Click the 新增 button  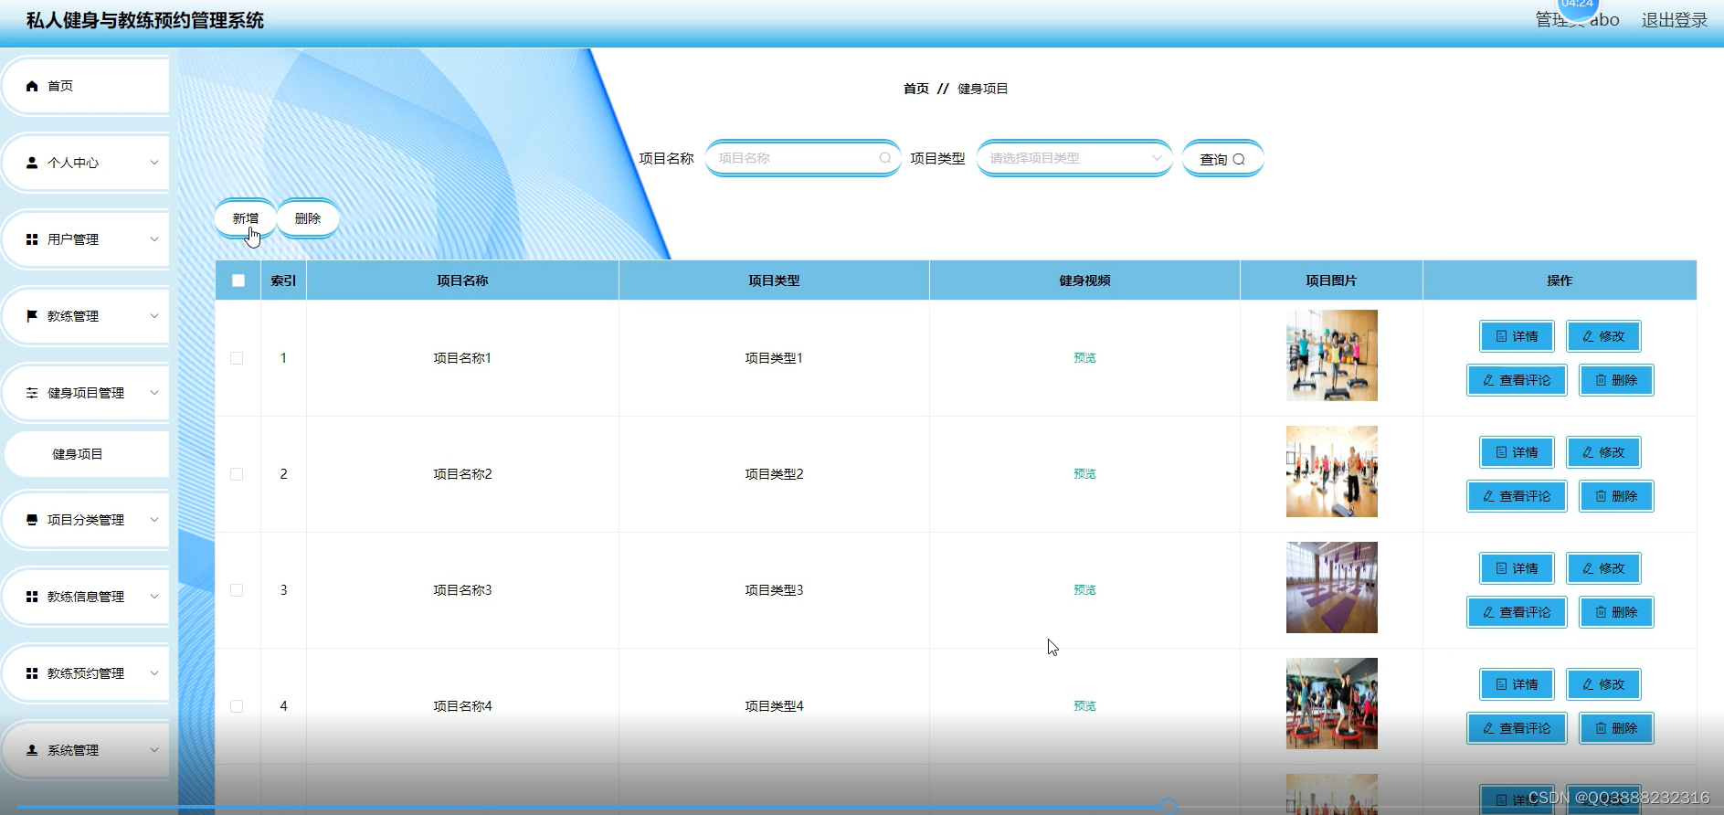point(245,218)
